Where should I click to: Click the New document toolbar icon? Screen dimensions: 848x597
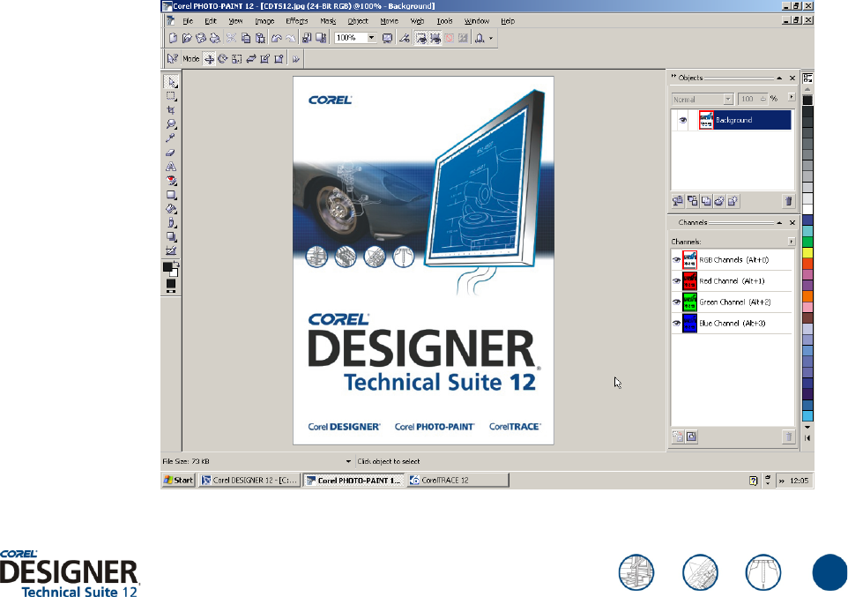[173, 38]
